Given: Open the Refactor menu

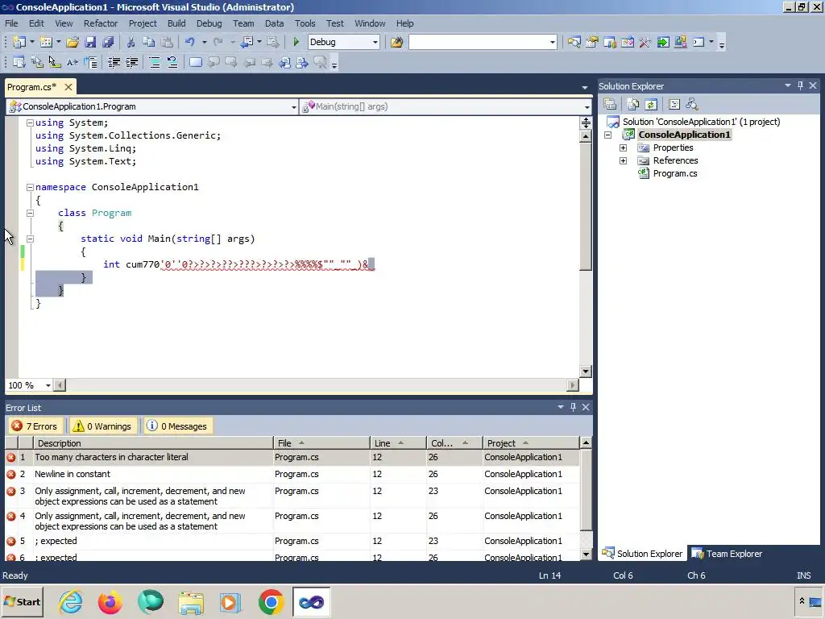Looking at the screenshot, I should [x=101, y=23].
